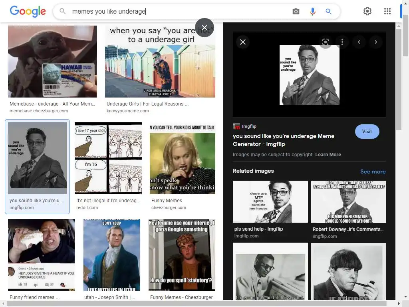Open the three-dot more options menu
Image resolution: width=409 pixels, height=307 pixels.
[x=342, y=42]
